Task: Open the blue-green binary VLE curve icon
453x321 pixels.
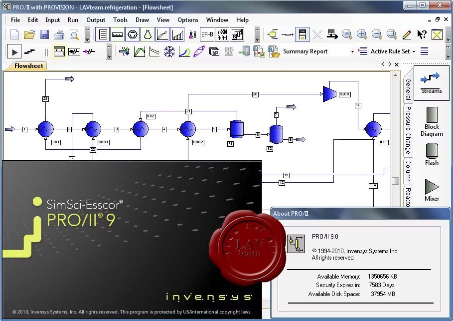Action: click(184, 52)
